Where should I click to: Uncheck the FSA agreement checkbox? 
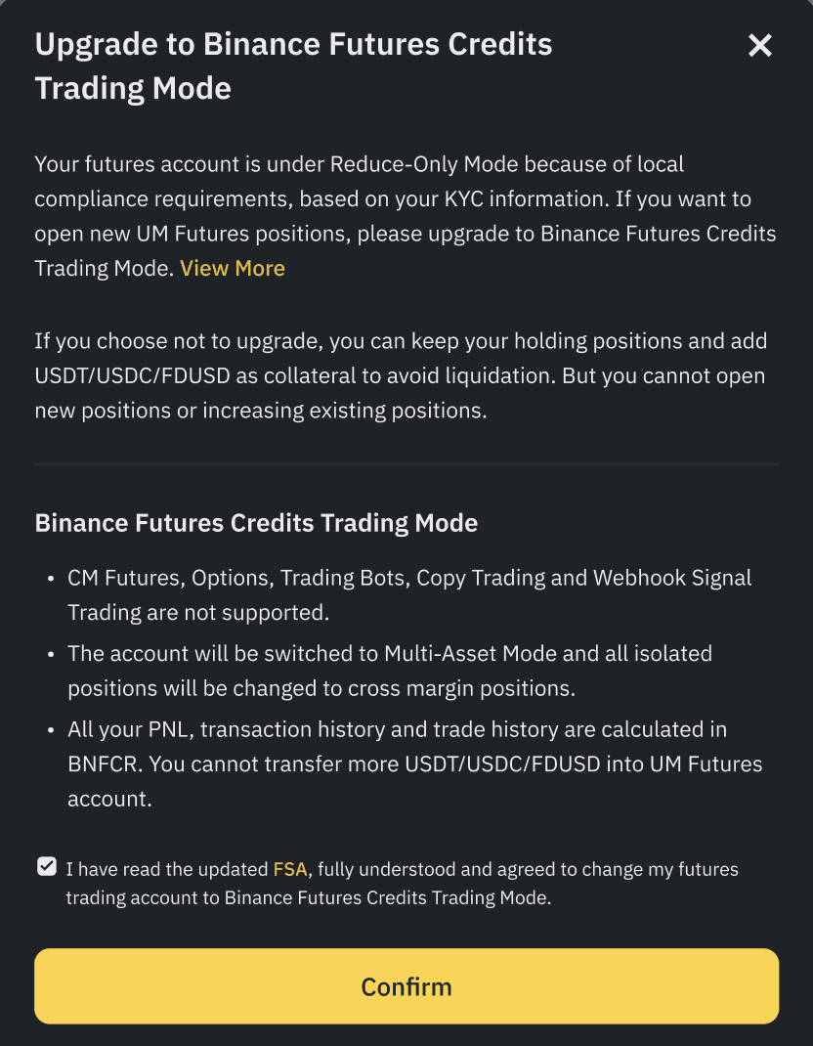tap(47, 867)
